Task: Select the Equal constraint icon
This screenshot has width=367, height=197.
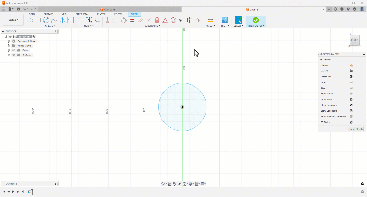Action: (132, 20)
